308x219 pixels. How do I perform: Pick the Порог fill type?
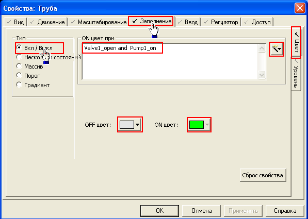click(19, 76)
